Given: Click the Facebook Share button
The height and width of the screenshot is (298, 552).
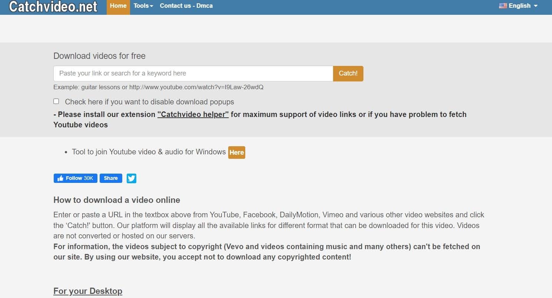Looking at the screenshot, I should click(x=111, y=178).
